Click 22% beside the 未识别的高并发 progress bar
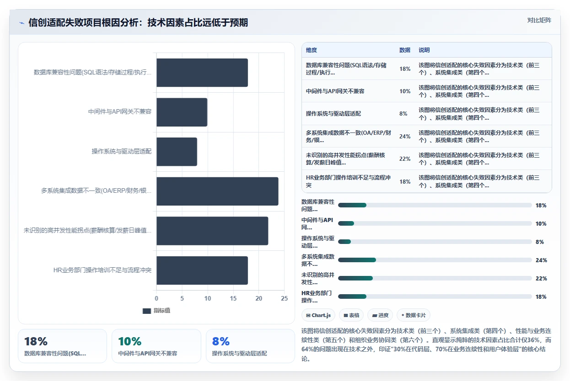570x381 pixels. [x=541, y=278]
